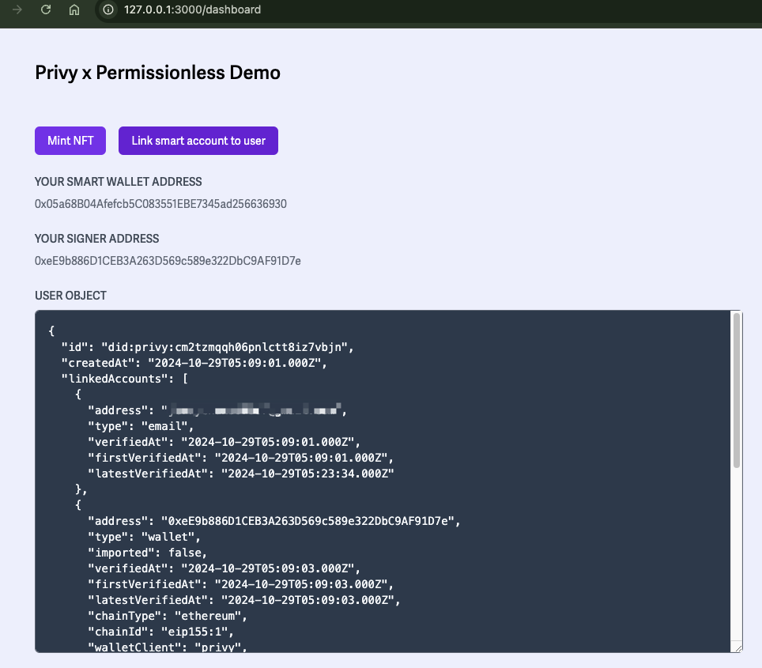This screenshot has height=668, width=762.
Task: Click the "type": "wallet" line
Action: coord(145,537)
